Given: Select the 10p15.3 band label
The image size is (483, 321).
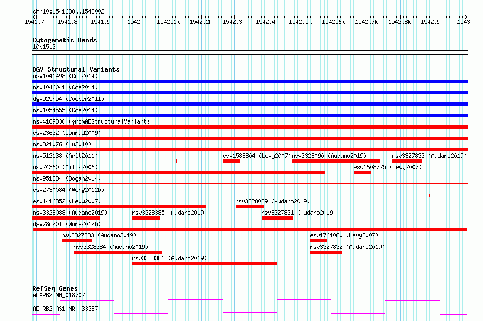Looking at the screenshot, I should click(44, 47).
